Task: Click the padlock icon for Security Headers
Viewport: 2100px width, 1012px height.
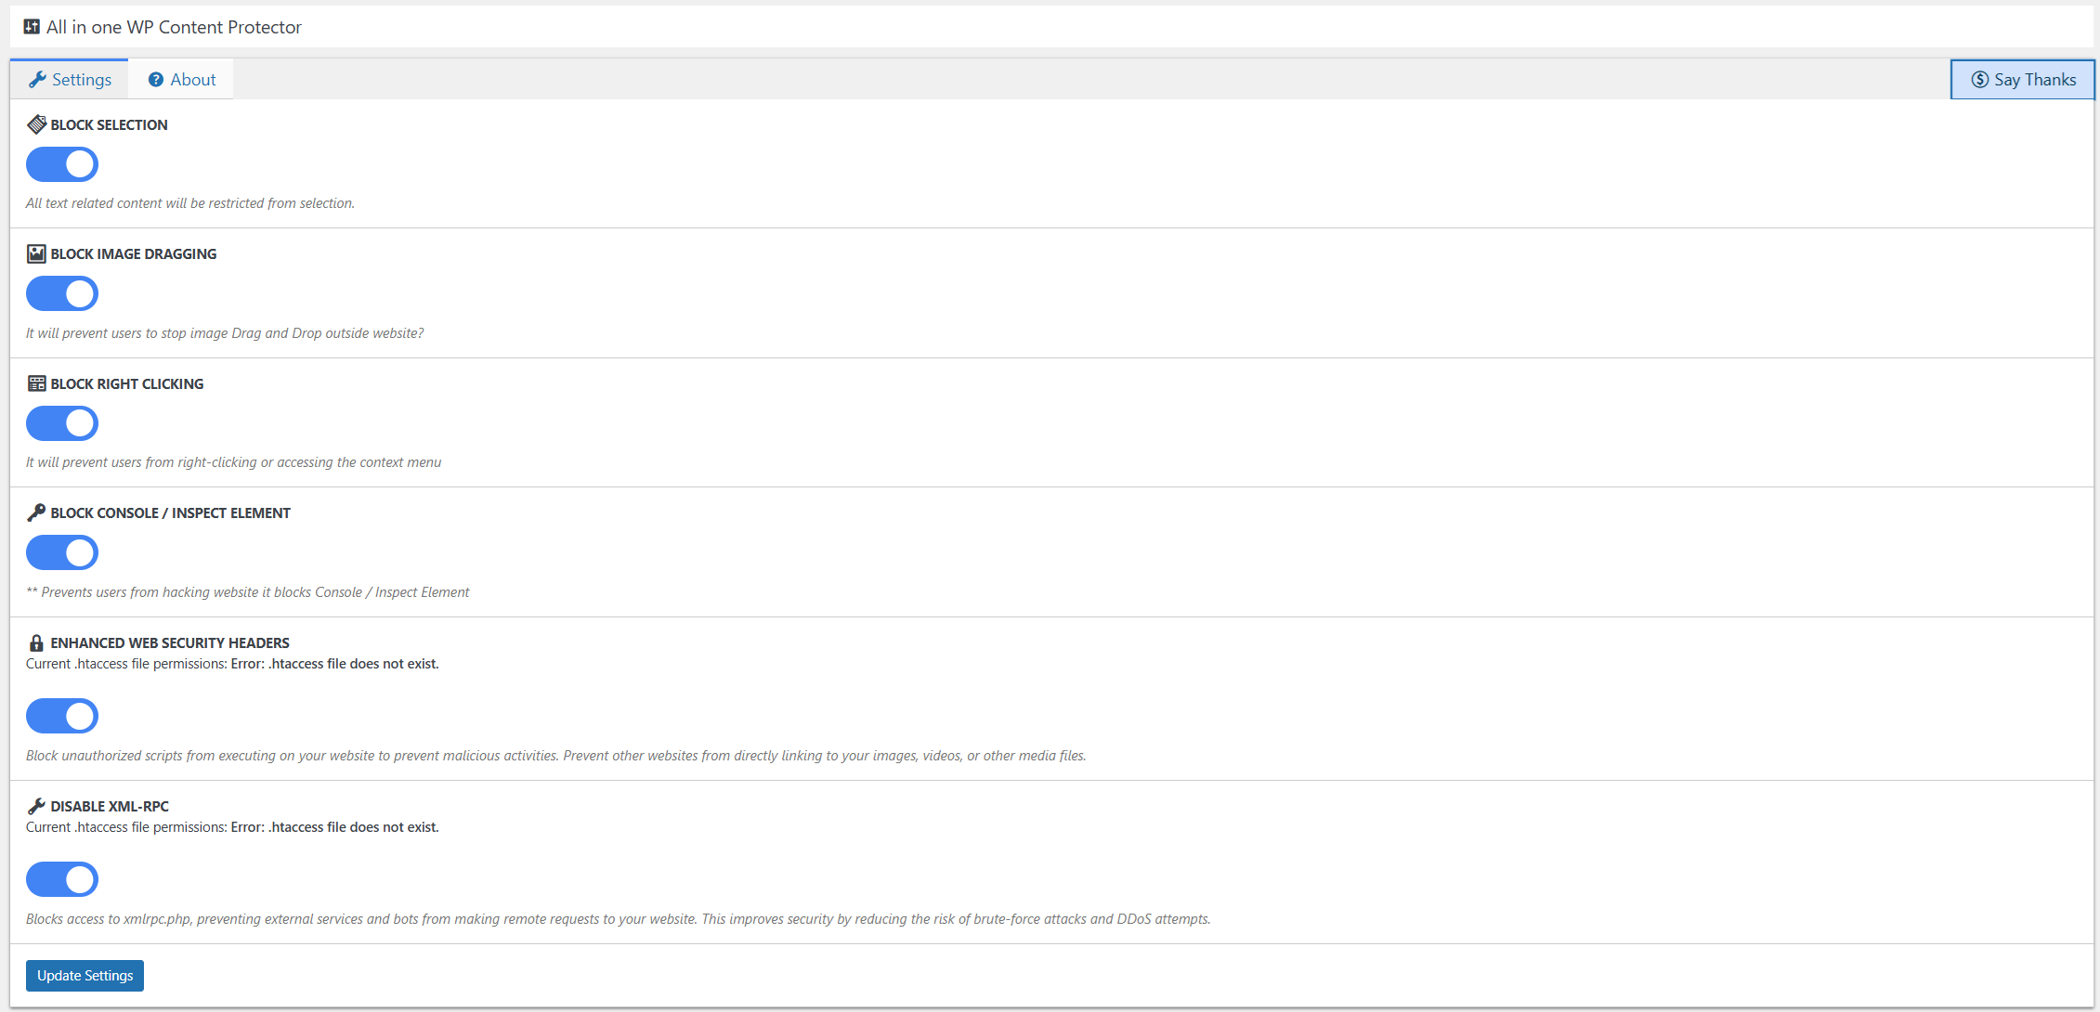Action: 36,642
